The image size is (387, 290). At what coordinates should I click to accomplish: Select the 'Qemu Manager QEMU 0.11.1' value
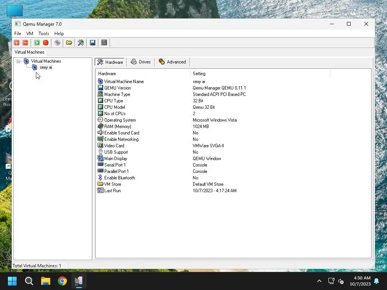point(219,88)
